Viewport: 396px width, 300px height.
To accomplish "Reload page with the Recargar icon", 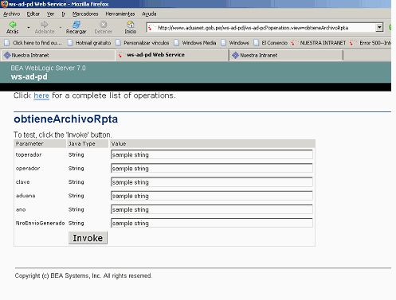I will (x=76, y=25).
